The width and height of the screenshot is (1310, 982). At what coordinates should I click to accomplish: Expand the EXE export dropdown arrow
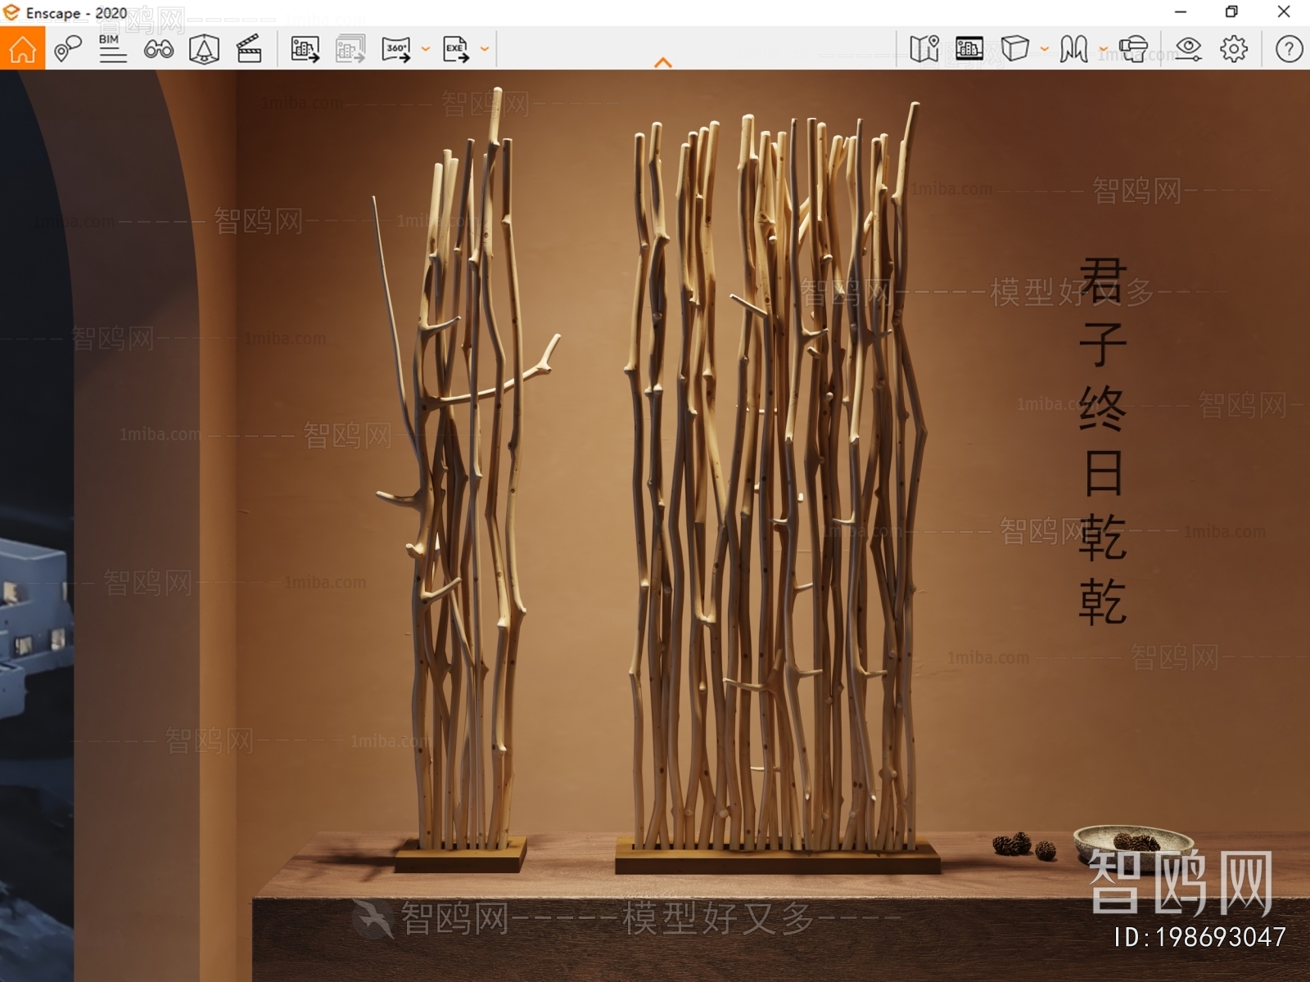tap(485, 49)
